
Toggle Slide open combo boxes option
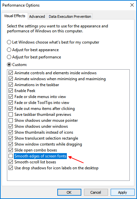[x=11, y=150]
